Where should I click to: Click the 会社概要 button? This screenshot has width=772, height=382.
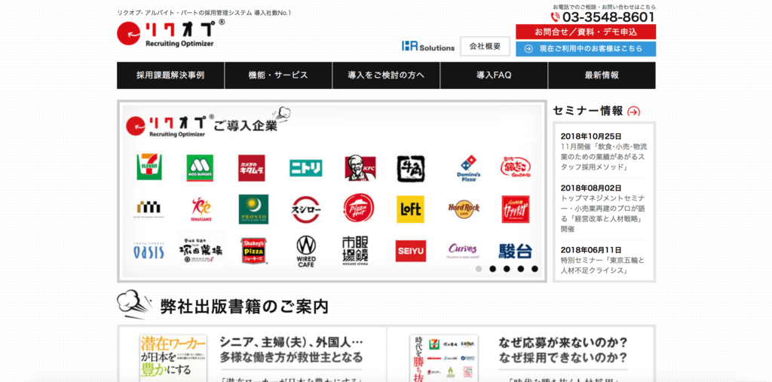click(485, 46)
